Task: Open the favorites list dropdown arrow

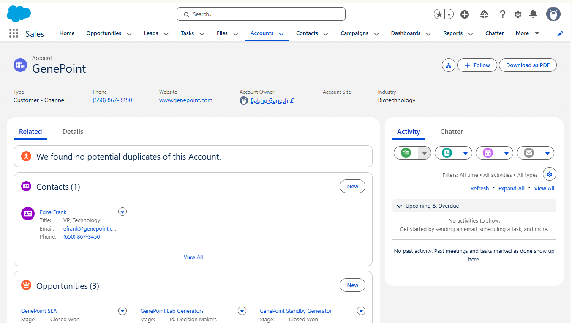Action: pyautogui.click(x=449, y=14)
